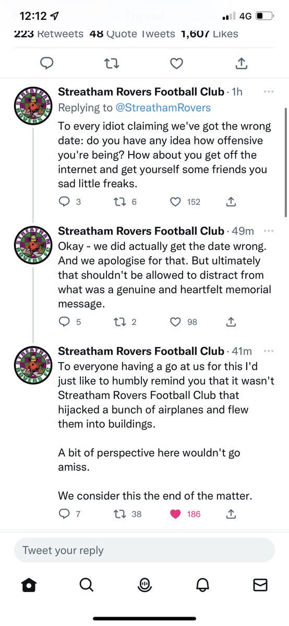
Task: Open the Notifications bell tab
Action: (x=202, y=585)
